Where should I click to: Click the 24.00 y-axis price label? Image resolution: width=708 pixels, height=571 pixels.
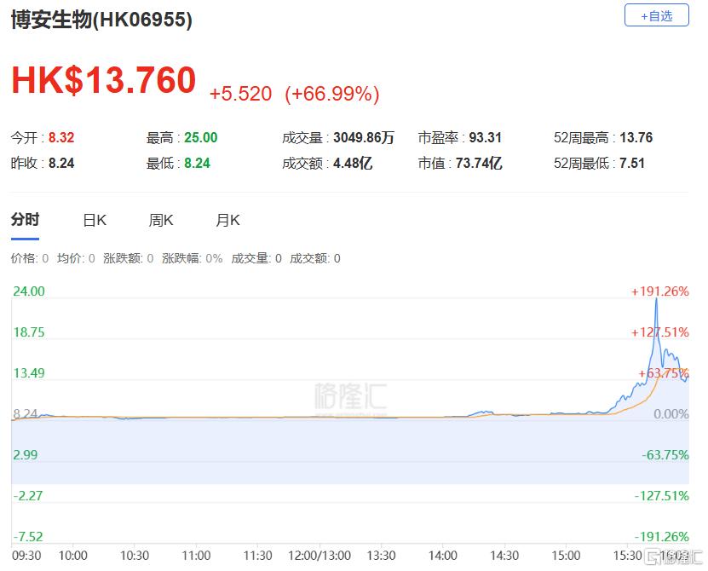click(x=29, y=291)
